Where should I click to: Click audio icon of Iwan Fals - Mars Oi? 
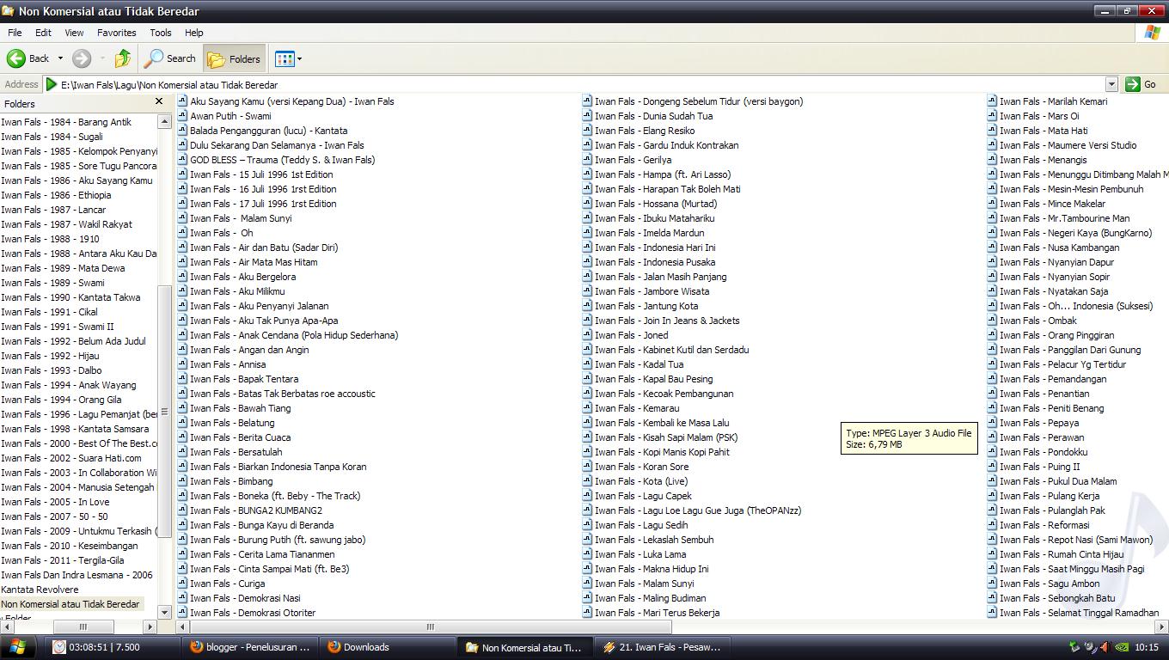992,116
